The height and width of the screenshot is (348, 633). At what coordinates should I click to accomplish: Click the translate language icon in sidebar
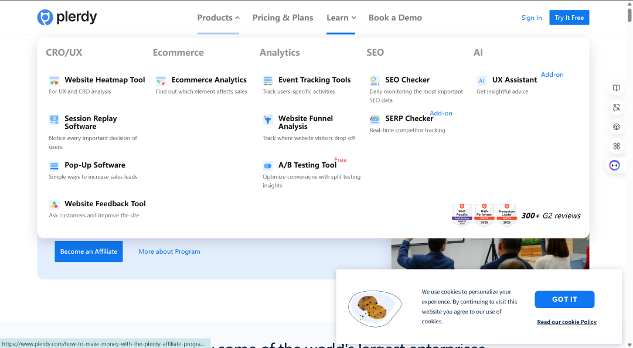617,107
